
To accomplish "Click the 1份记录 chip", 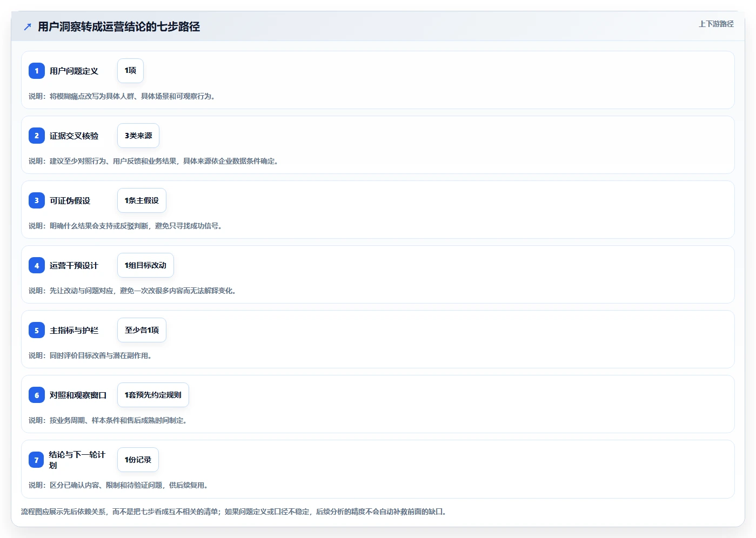I will 138,460.
